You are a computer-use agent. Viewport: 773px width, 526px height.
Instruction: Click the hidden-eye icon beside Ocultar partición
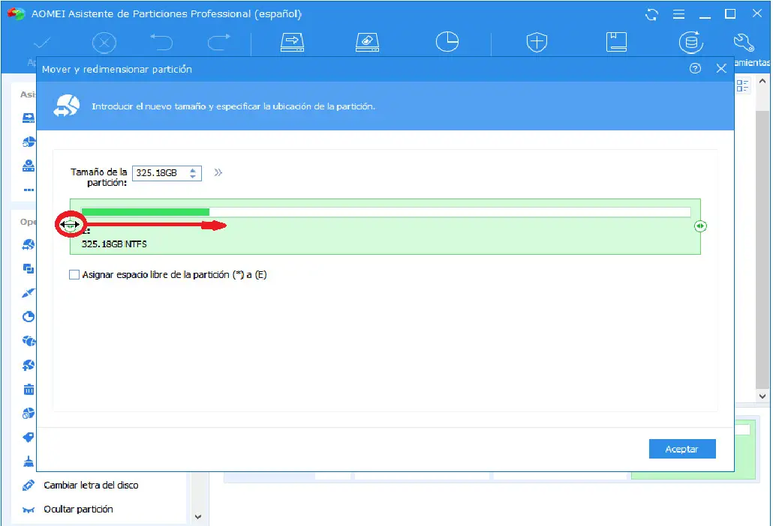click(29, 510)
